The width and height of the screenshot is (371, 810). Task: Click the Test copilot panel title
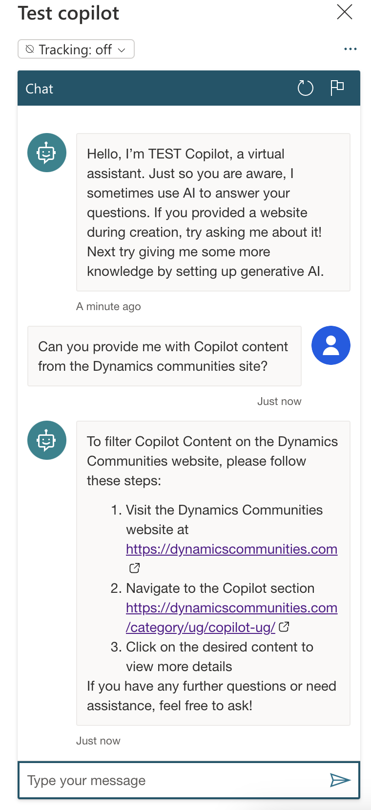[x=69, y=13]
